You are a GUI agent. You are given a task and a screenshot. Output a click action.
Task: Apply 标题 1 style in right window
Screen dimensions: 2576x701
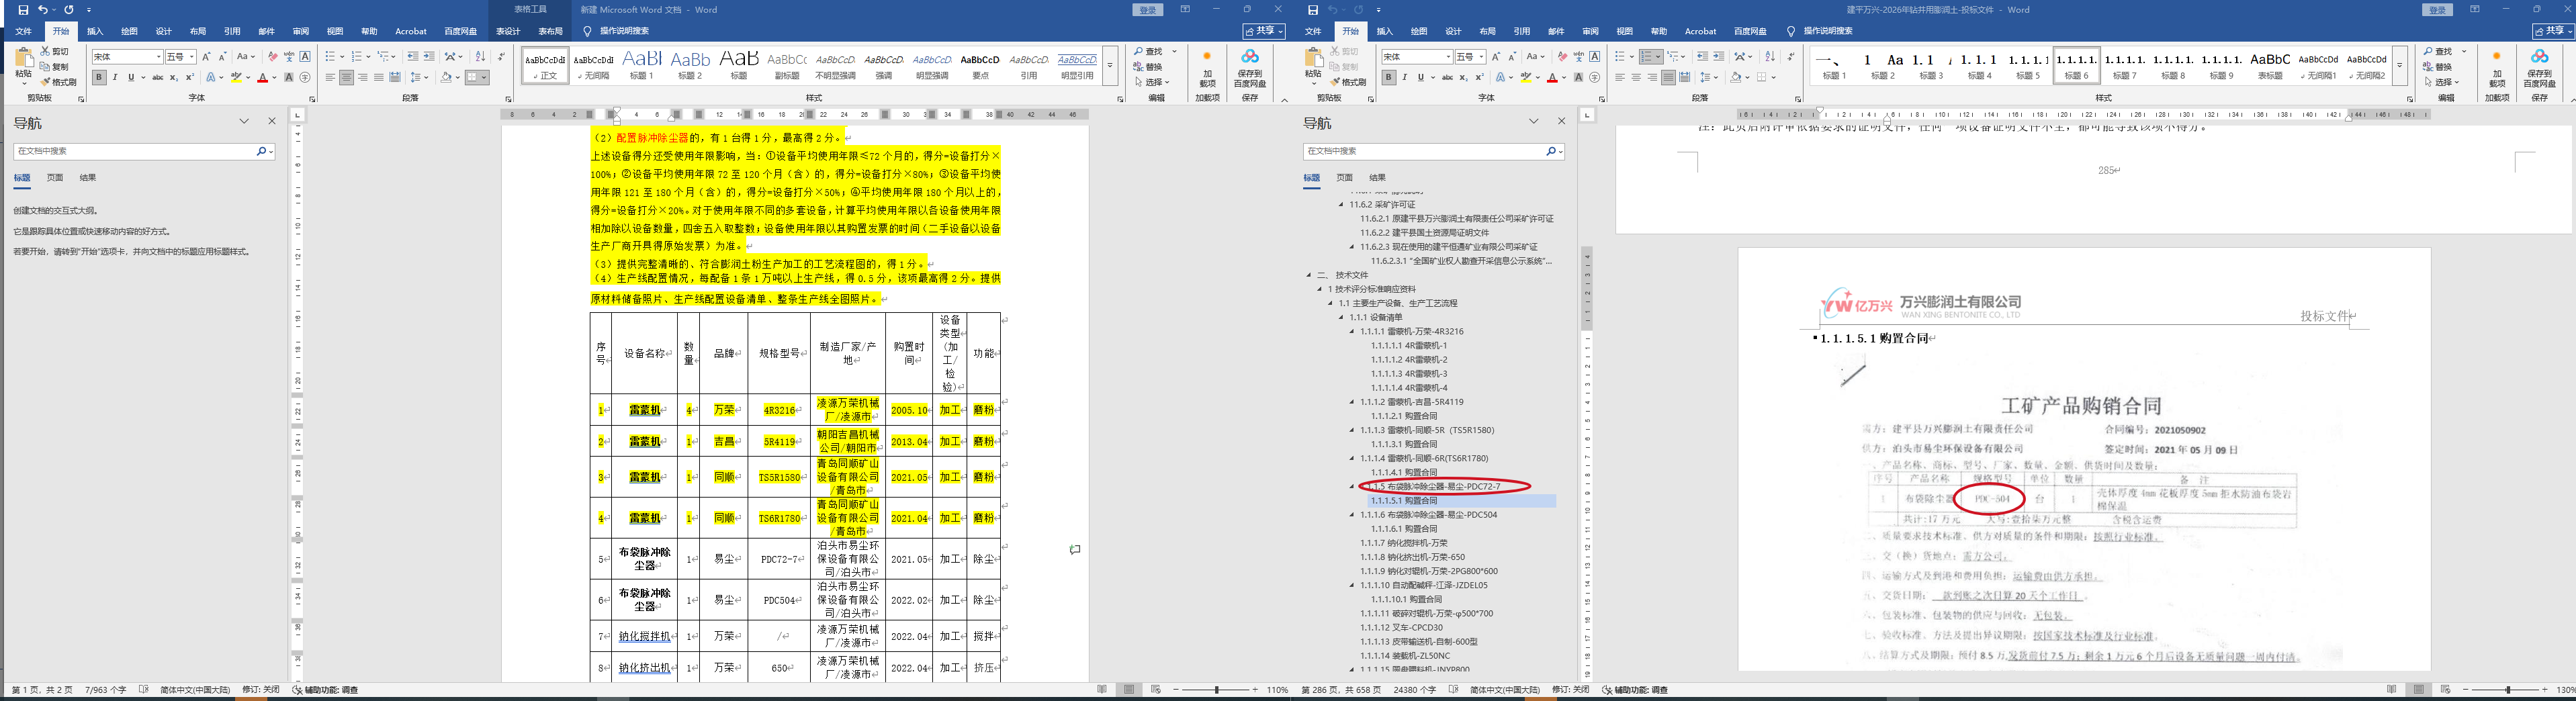click(x=1834, y=66)
